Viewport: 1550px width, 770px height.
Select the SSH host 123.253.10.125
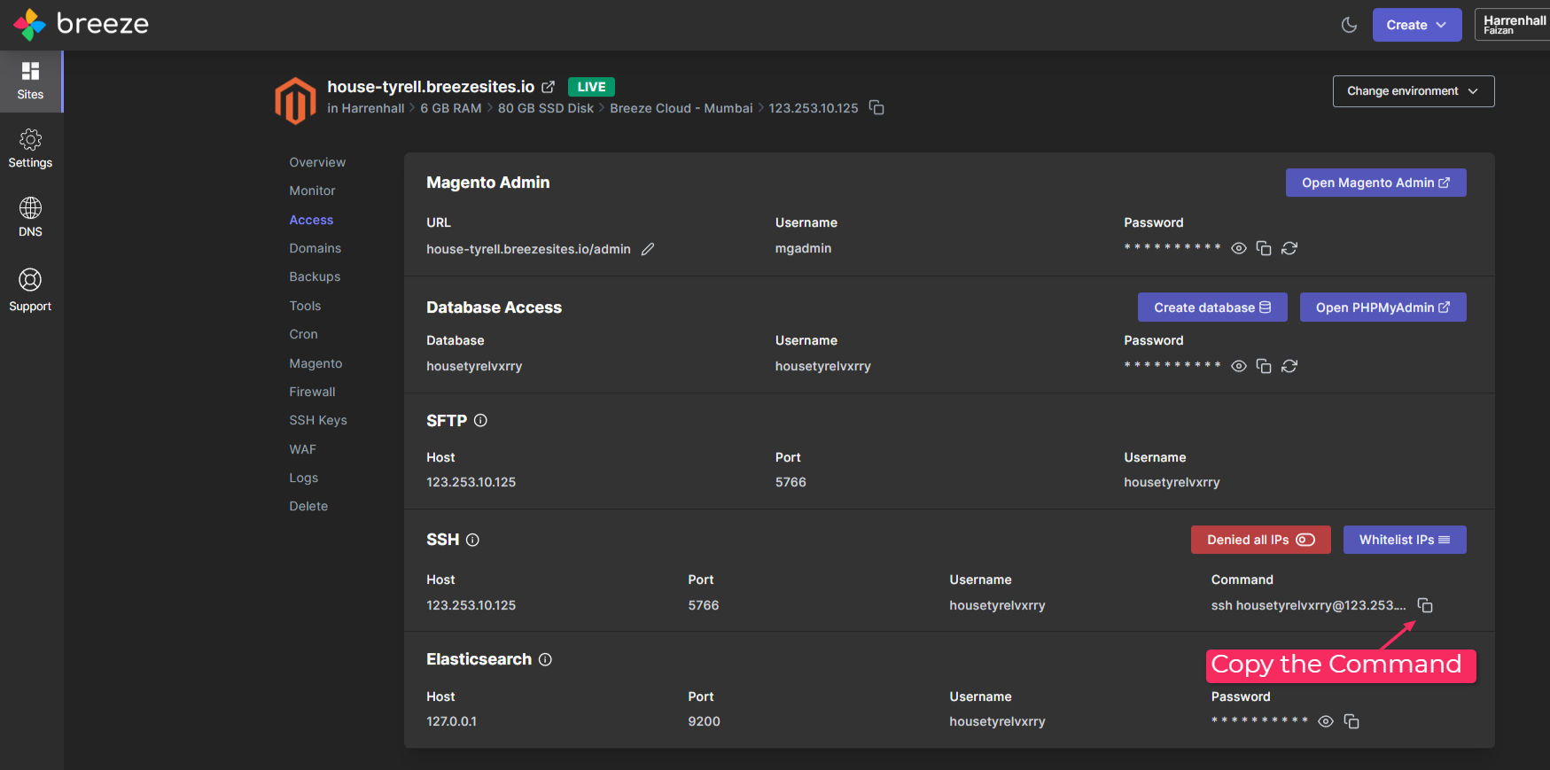click(471, 605)
